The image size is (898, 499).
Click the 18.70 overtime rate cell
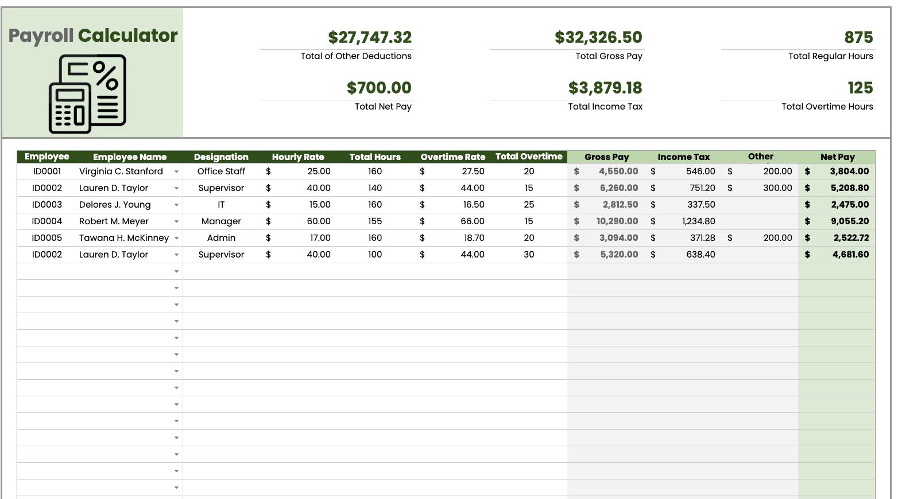tap(452, 238)
